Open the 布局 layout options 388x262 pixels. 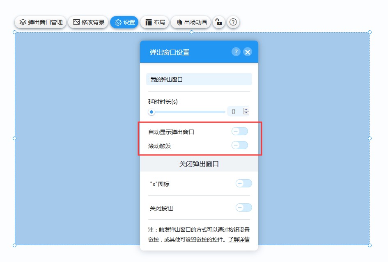(x=155, y=22)
